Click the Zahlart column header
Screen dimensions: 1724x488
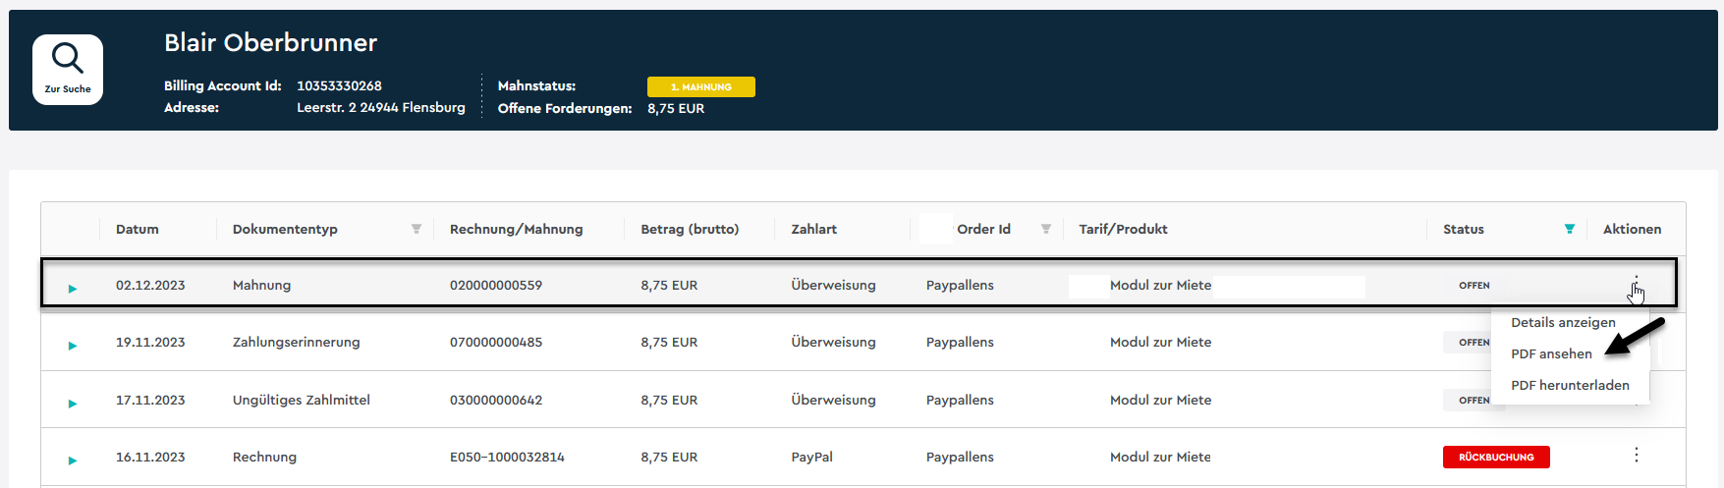(x=814, y=229)
